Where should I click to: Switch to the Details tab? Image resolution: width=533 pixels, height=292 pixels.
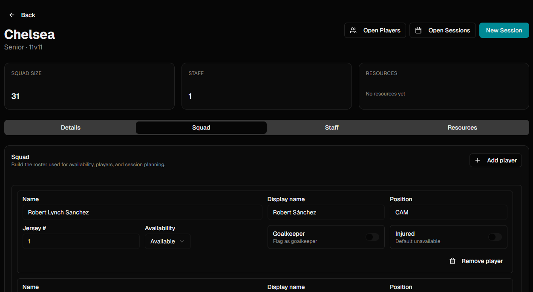point(71,127)
